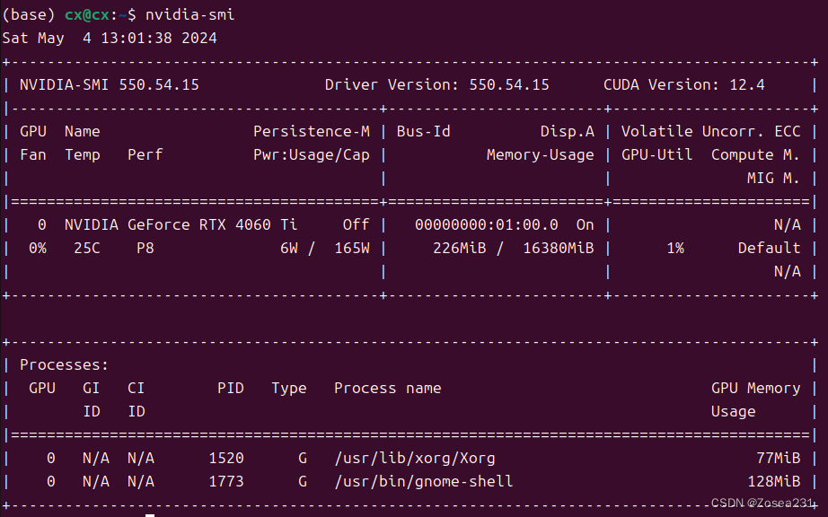Click the NVIDIA-SMI 550.54.15 version text
The height and width of the screenshot is (517, 828).
(110, 84)
